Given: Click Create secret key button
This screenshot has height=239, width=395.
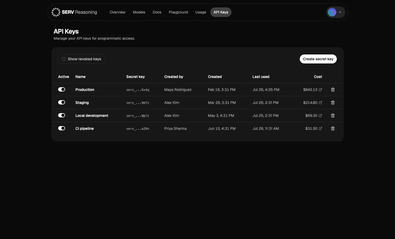Looking at the screenshot, I should click(x=318, y=59).
